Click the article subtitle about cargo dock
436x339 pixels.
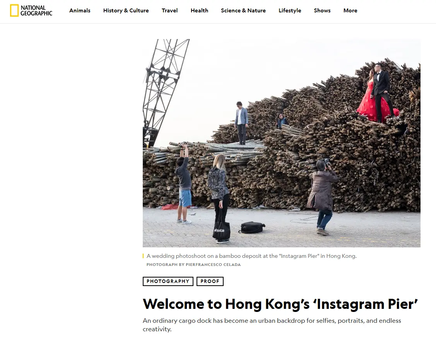[272, 325]
